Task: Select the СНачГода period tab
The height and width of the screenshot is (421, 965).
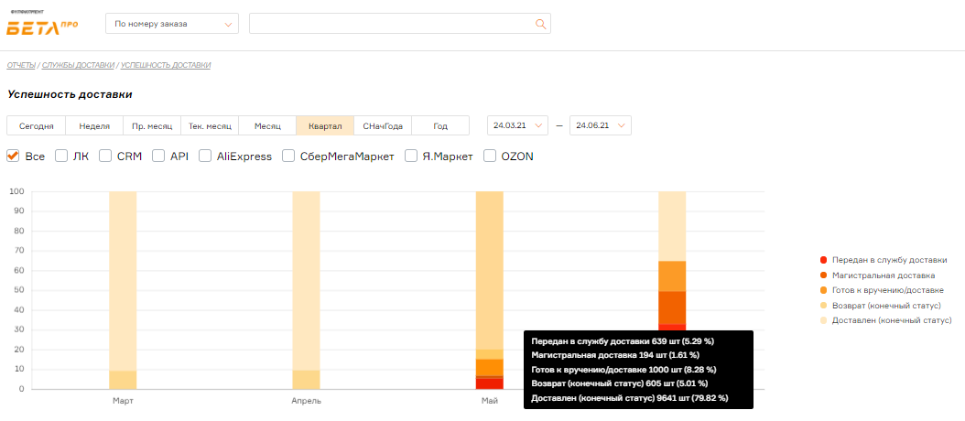Action: [383, 125]
